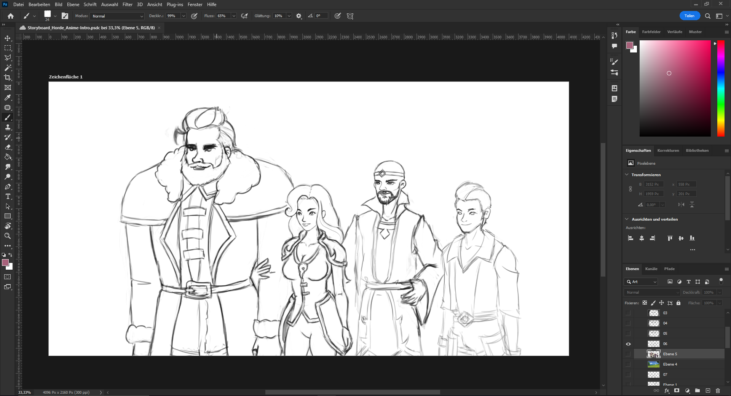This screenshot has height=396, width=731.
Task: Click the foreground color swatch in toolbar
Action: (x=5, y=263)
